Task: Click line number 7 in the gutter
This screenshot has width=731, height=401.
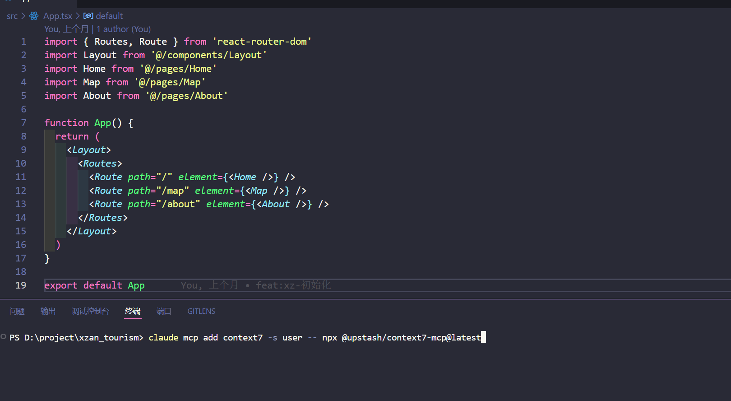Action: pyautogui.click(x=23, y=123)
